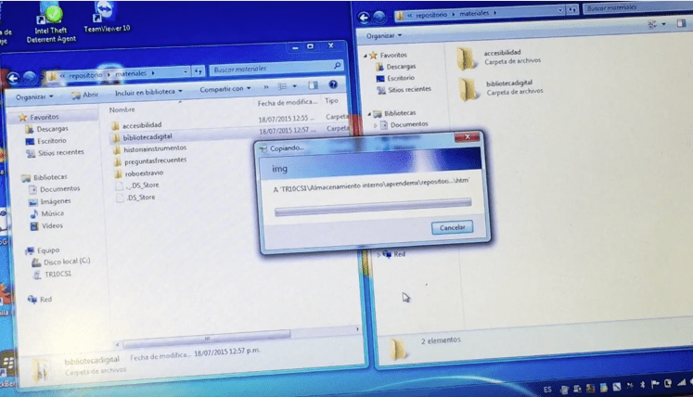Open Equipo in left navigation pane
The image size is (693, 397).
click(43, 250)
